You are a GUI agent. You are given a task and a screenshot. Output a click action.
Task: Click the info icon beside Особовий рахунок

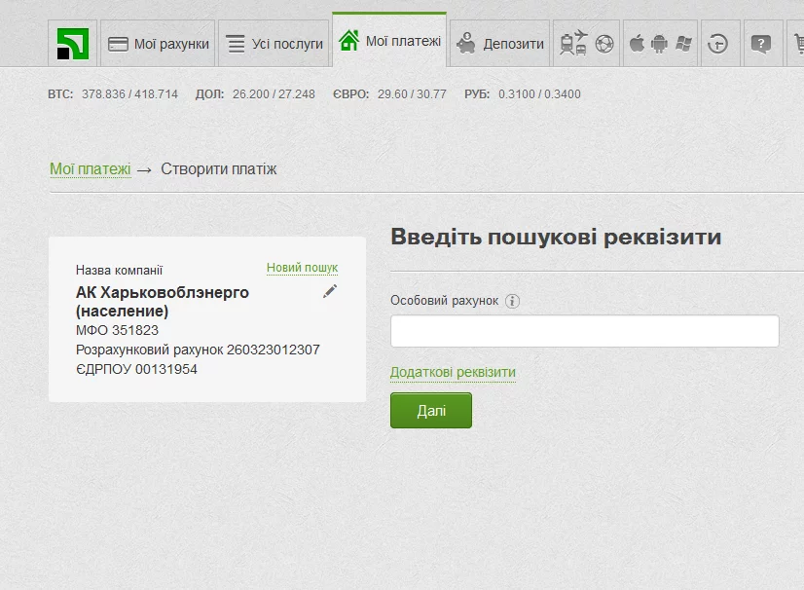512,301
